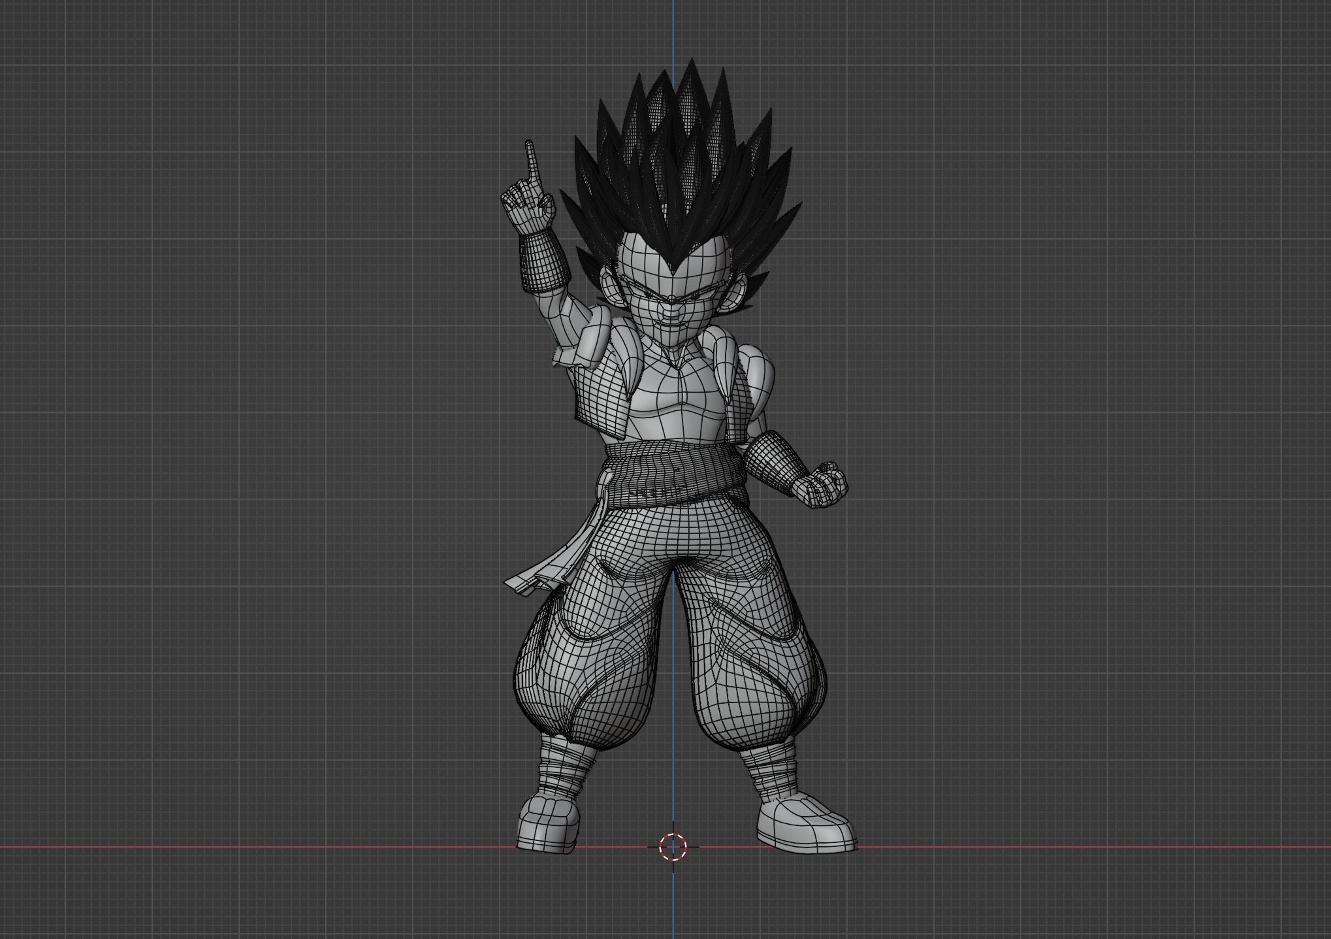
Task: Select the wristband on the raised arm
Action: pyautogui.click(x=544, y=261)
